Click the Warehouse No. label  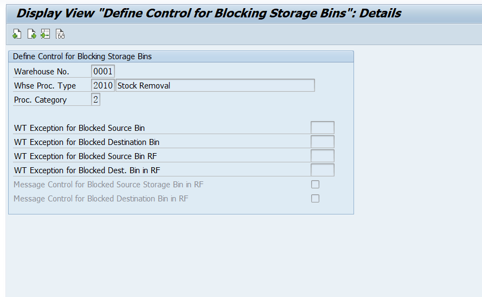(x=42, y=72)
